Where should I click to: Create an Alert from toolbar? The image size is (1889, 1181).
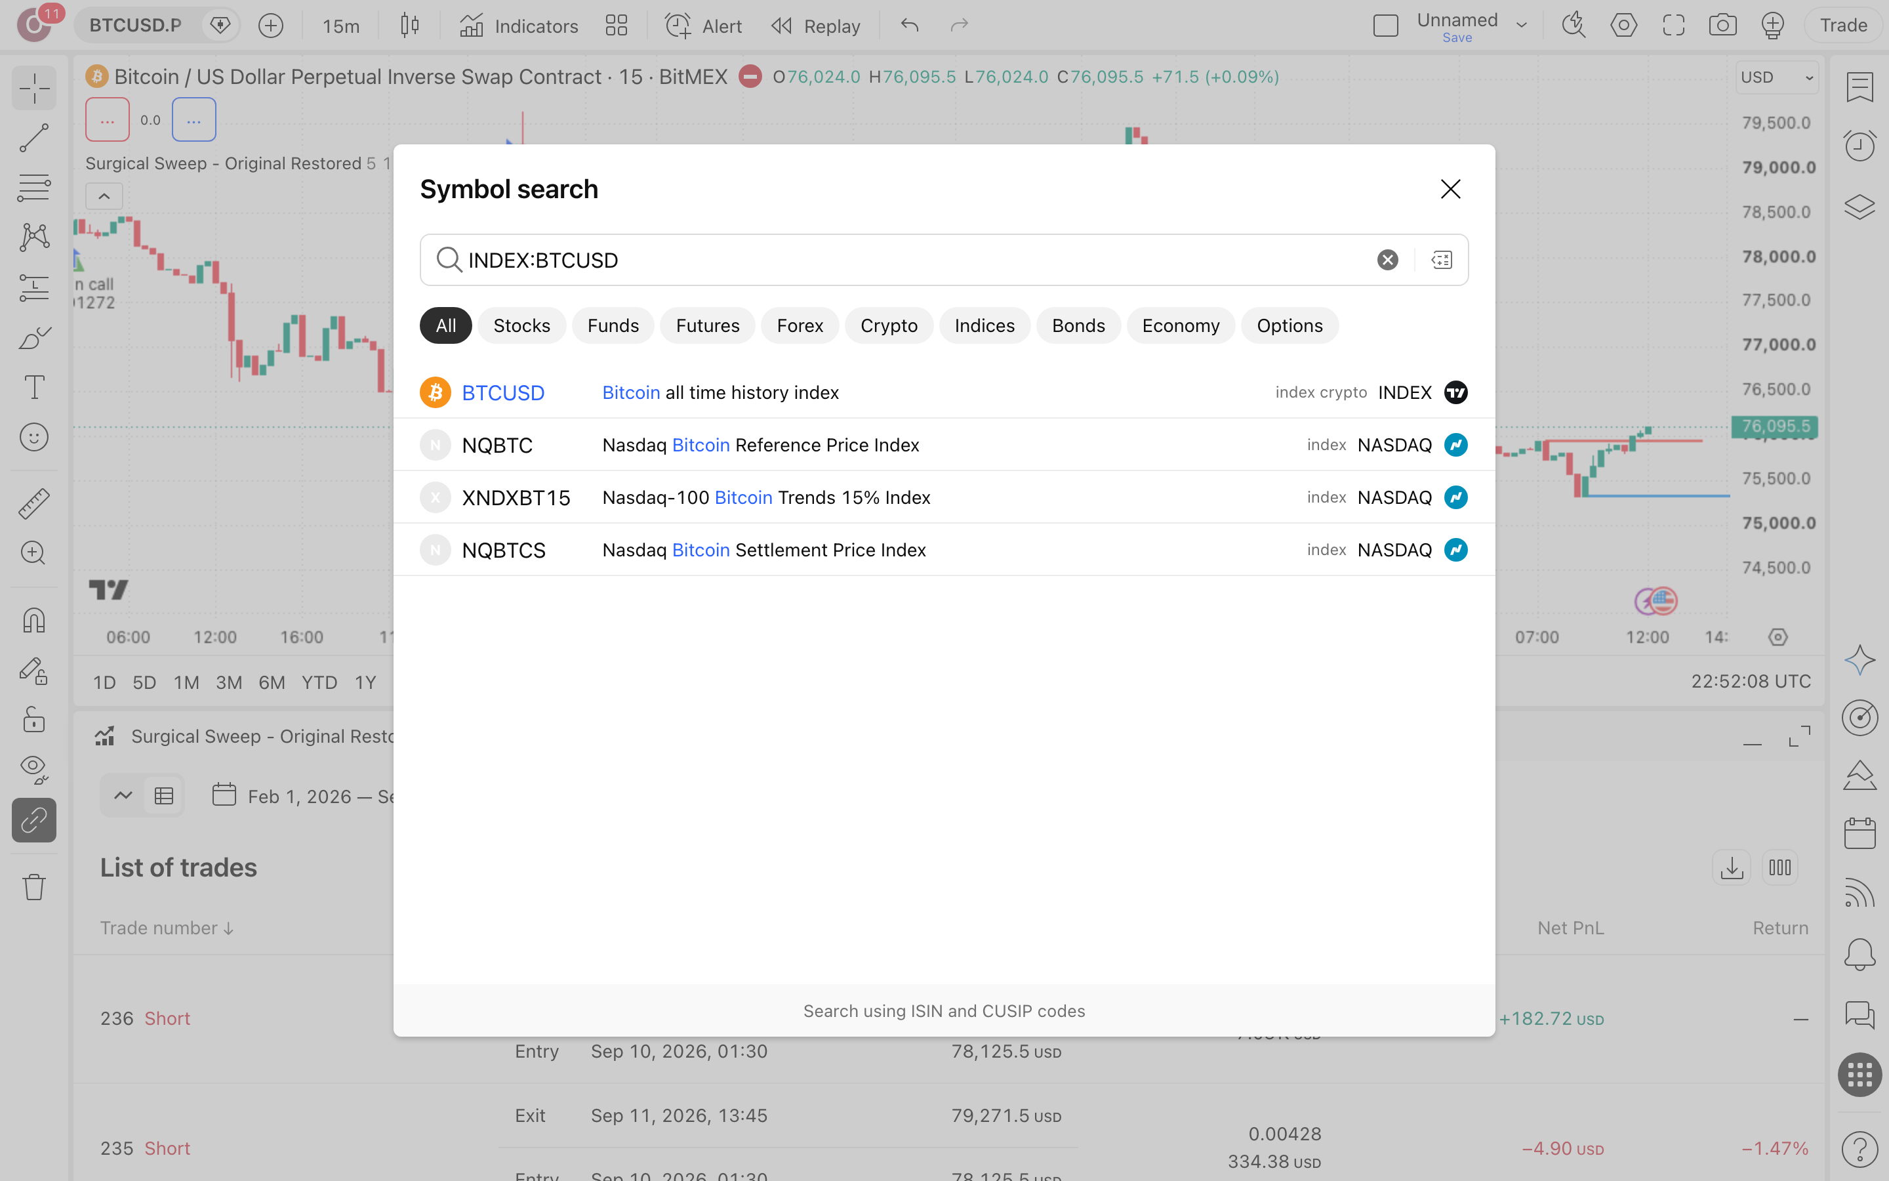click(702, 26)
